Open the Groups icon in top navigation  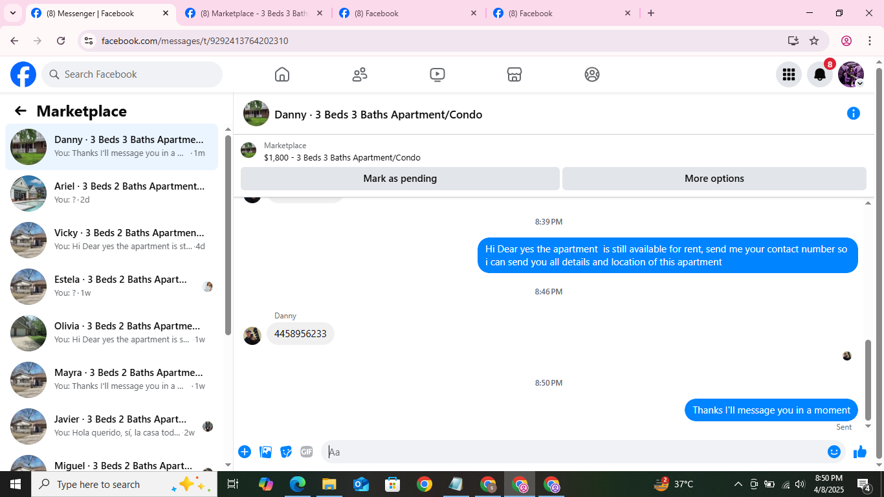tap(592, 74)
